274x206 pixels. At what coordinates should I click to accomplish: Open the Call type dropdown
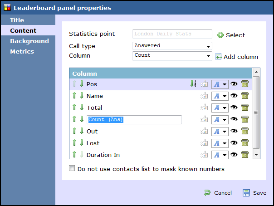point(172,46)
